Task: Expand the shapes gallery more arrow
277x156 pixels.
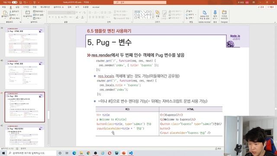Action: click(153, 18)
